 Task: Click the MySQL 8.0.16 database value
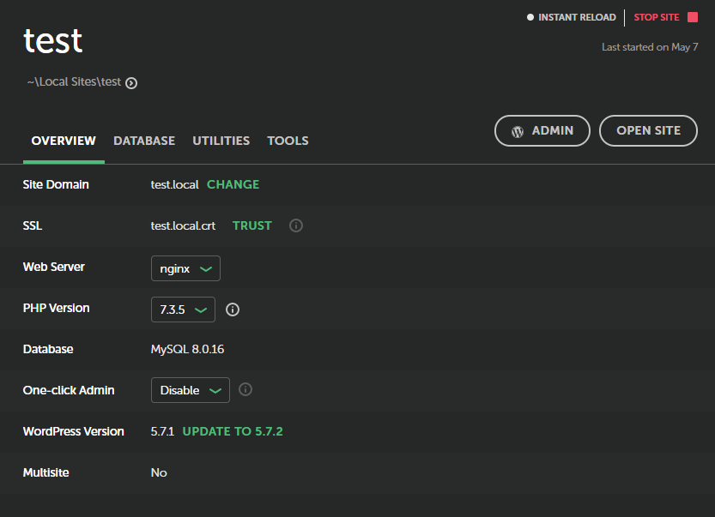coord(187,349)
